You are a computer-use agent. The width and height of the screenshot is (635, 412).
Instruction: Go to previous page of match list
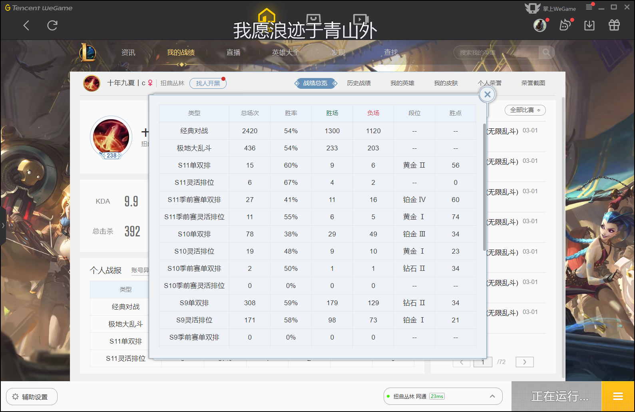tap(462, 362)
